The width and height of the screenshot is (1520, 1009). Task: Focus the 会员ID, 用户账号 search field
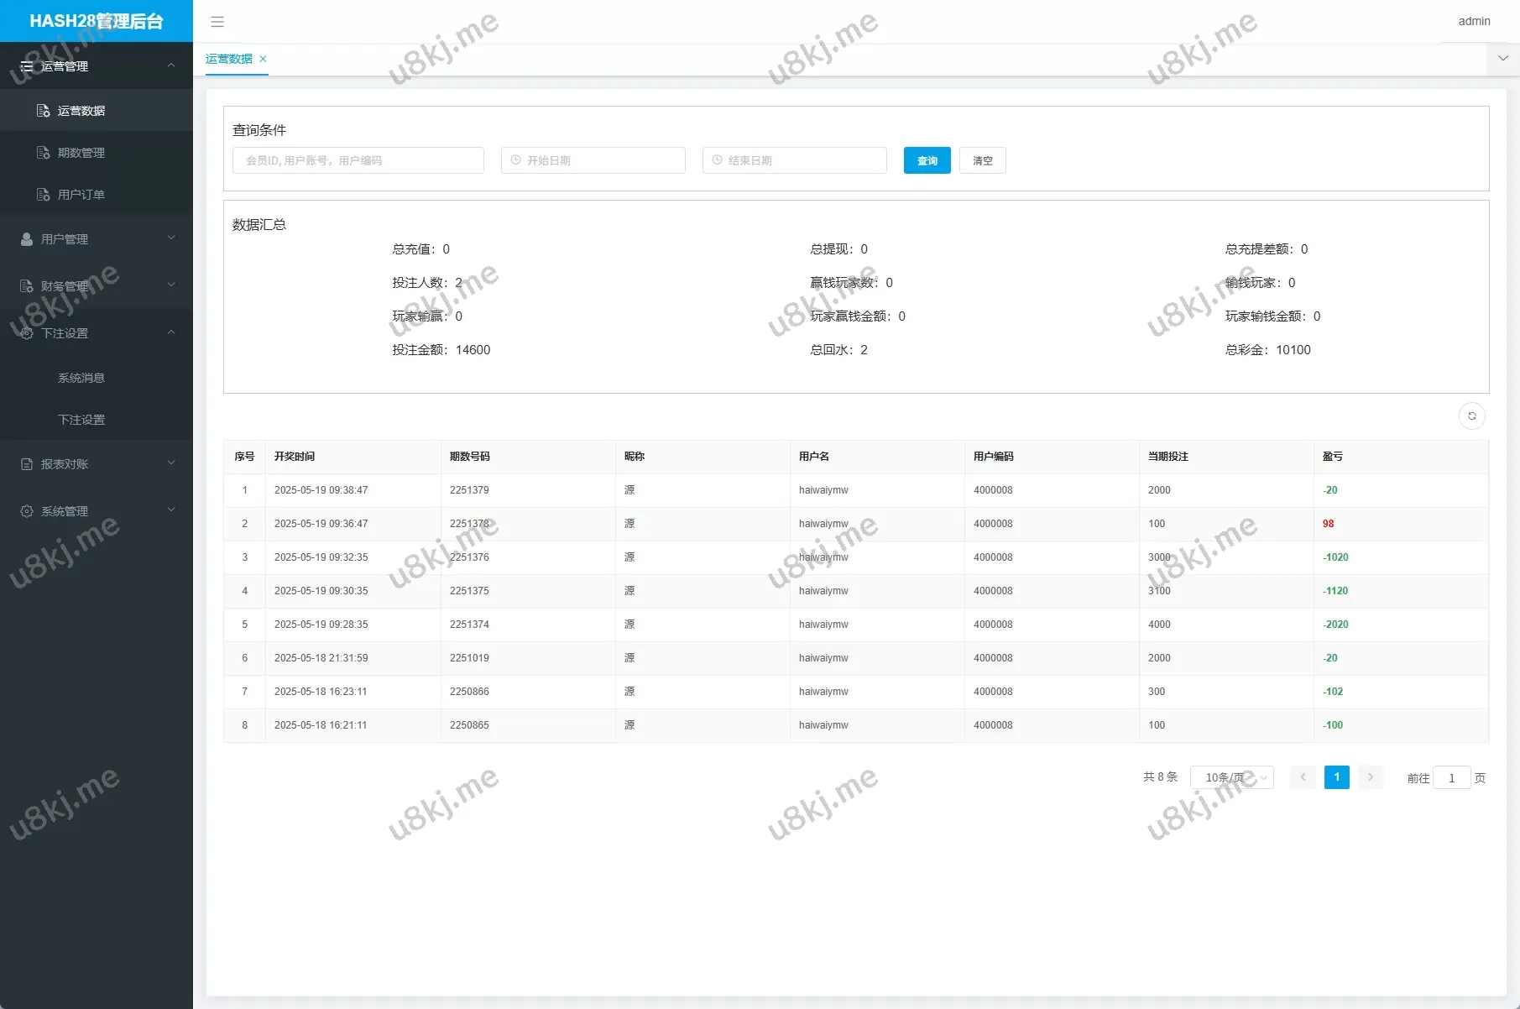click(x=358, y=160)
